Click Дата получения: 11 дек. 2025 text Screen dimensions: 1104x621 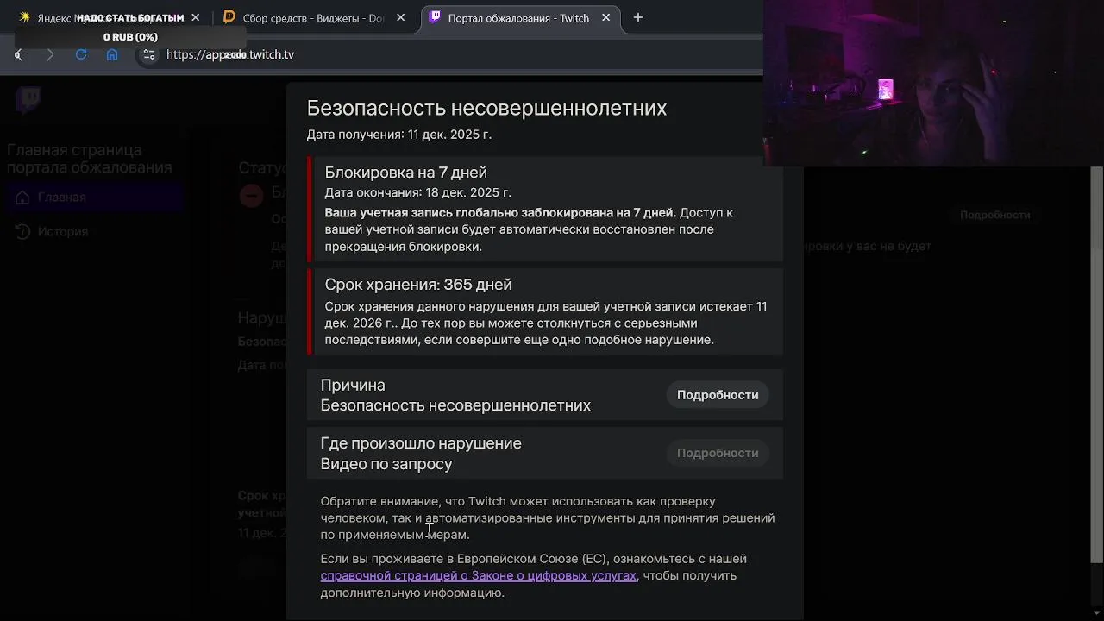(x=399, y=135)
